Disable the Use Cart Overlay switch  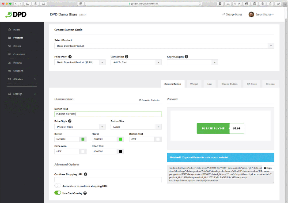tap(57, 193)
